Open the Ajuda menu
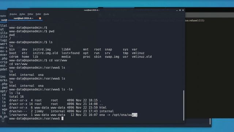The height and width of the screenshot is (132, 234). 46,14
